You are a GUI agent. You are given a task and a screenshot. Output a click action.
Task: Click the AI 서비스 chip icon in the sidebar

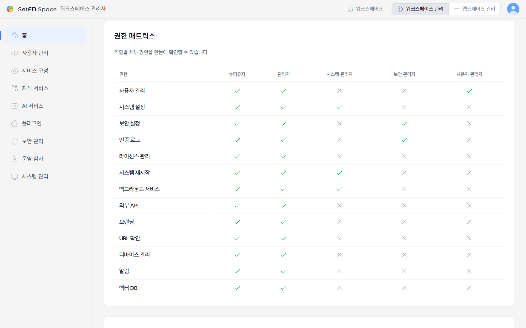click(15, 106)
